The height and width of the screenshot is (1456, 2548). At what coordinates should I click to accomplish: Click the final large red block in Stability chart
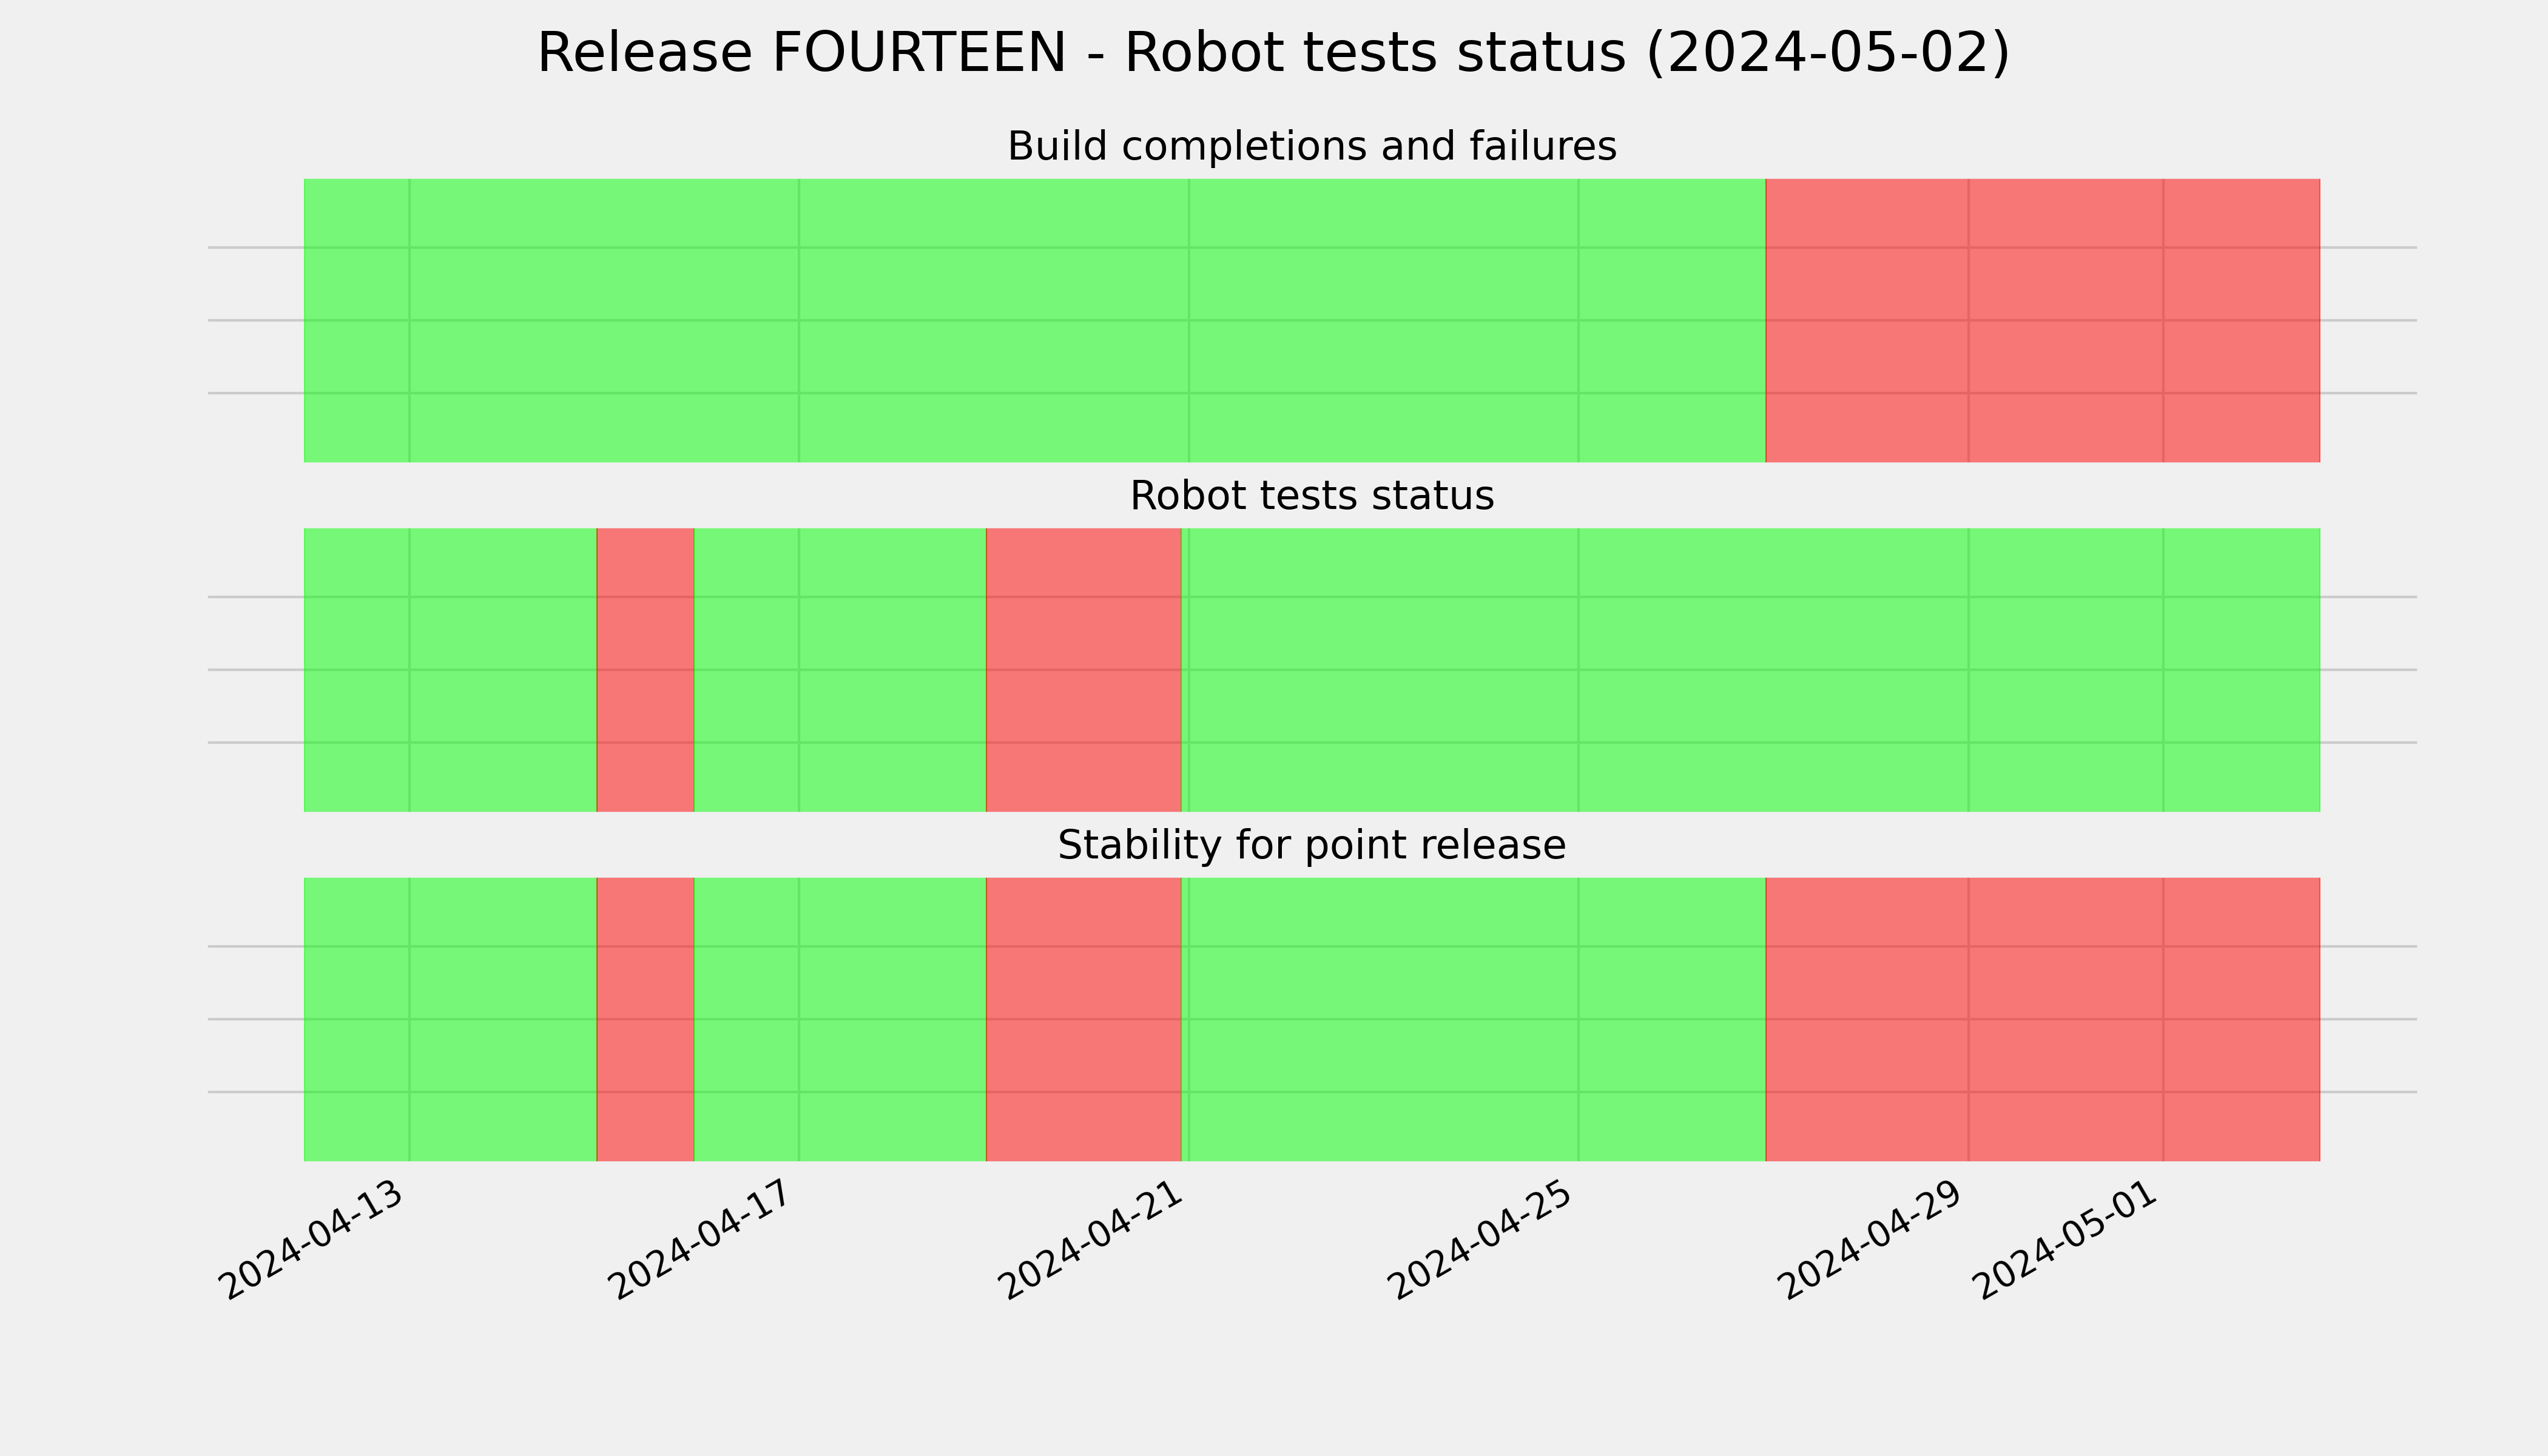pyautogui.click(x=2043, y=1019)
